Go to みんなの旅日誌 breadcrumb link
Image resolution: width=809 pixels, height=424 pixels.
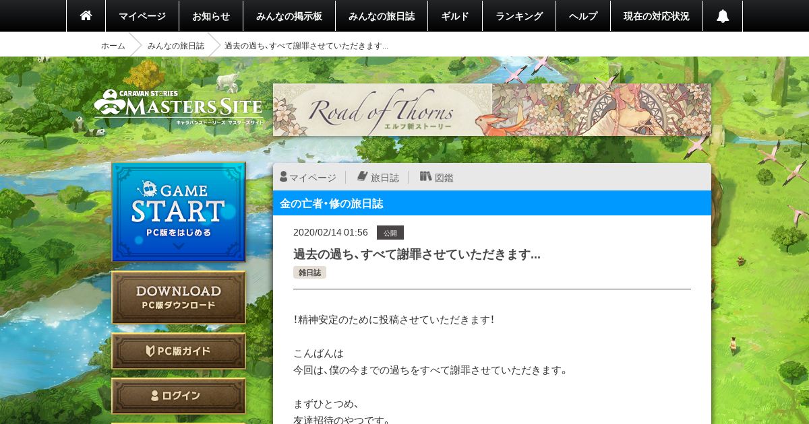point(176,46)
